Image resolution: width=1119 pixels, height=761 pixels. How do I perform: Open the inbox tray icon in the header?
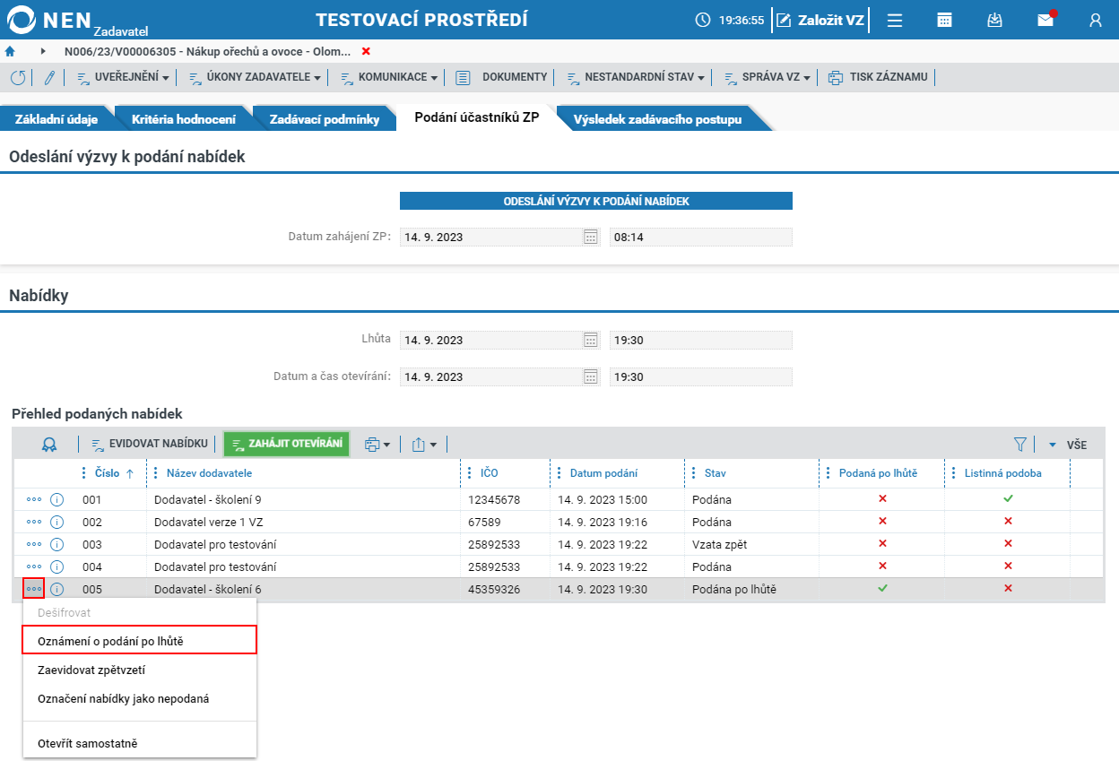994,20
